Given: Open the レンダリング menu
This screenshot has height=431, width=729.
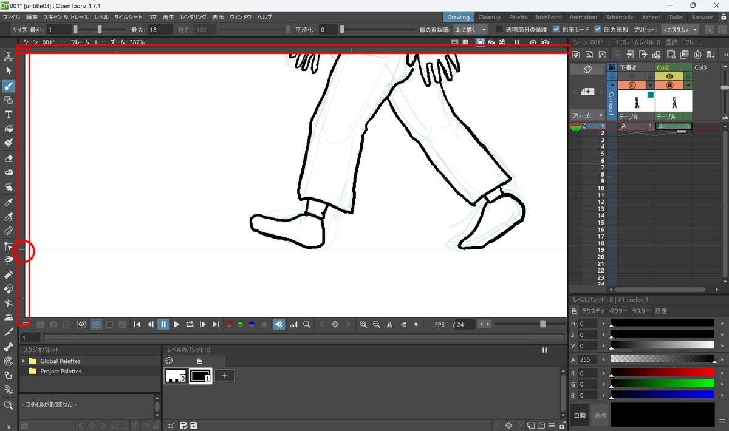Looking at the screenshot, I should click(x=193, y=17).
